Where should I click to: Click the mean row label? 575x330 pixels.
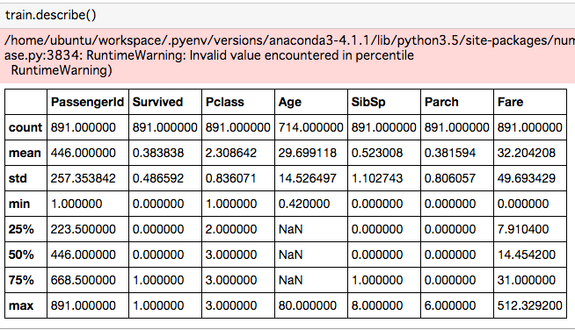(x=25, y=153)
